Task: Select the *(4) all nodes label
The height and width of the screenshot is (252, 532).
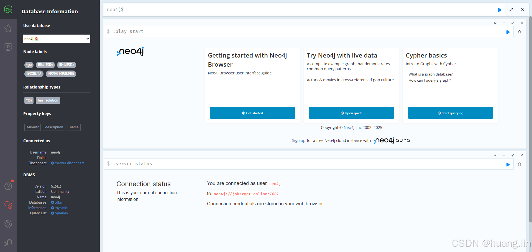Action: pyautogui.click(x=29, y=65)
